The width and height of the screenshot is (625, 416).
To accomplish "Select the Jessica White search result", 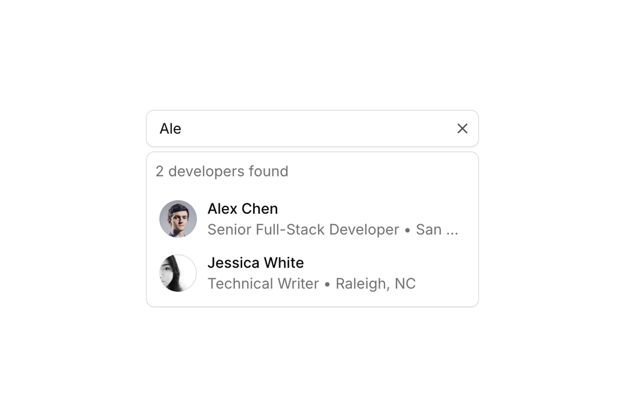I will 312,273.
